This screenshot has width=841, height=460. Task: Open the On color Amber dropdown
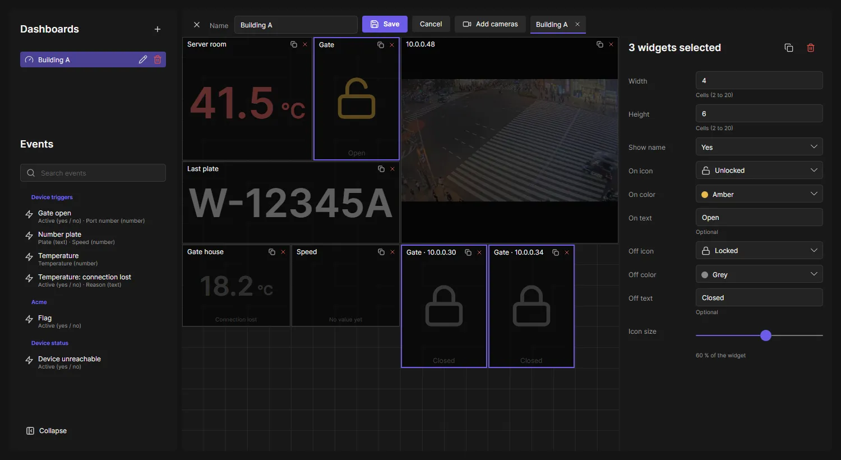pos(759,194)
